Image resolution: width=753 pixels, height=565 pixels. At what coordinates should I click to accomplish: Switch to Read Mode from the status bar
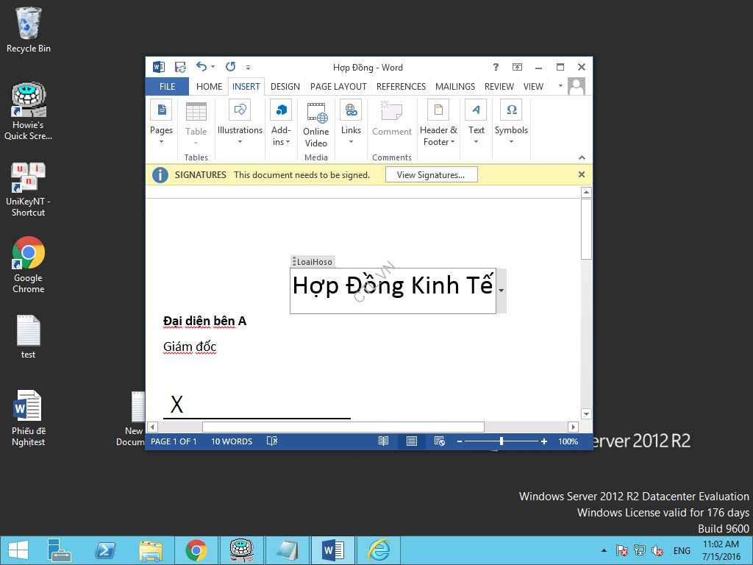coord(383,441)
